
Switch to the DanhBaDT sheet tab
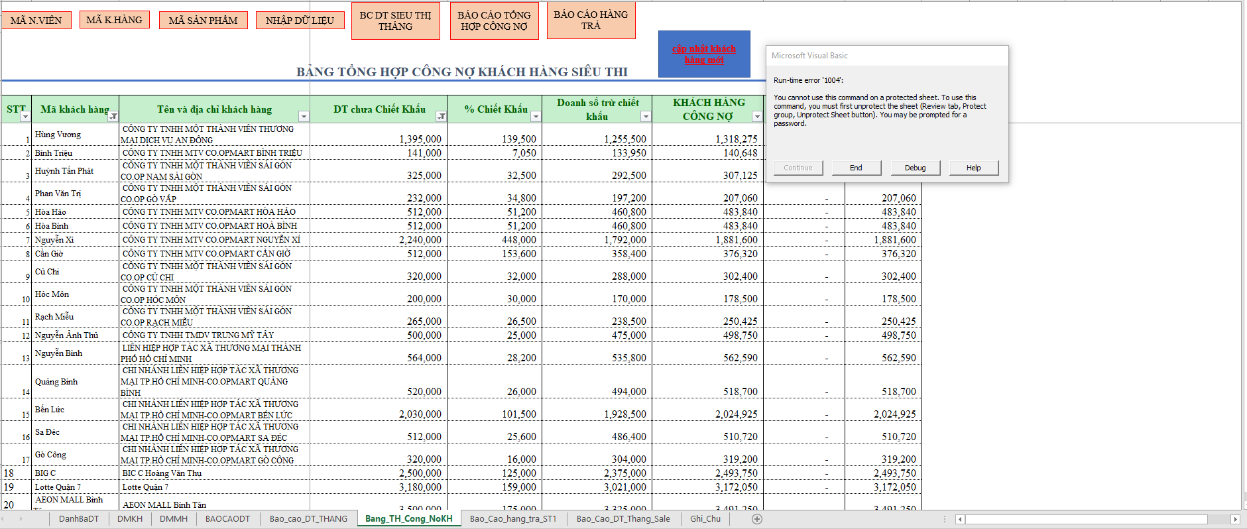pos(79,518)
